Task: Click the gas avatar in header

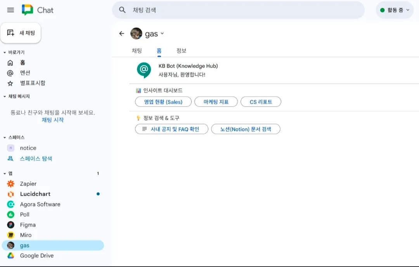Action: pos(136,34)
